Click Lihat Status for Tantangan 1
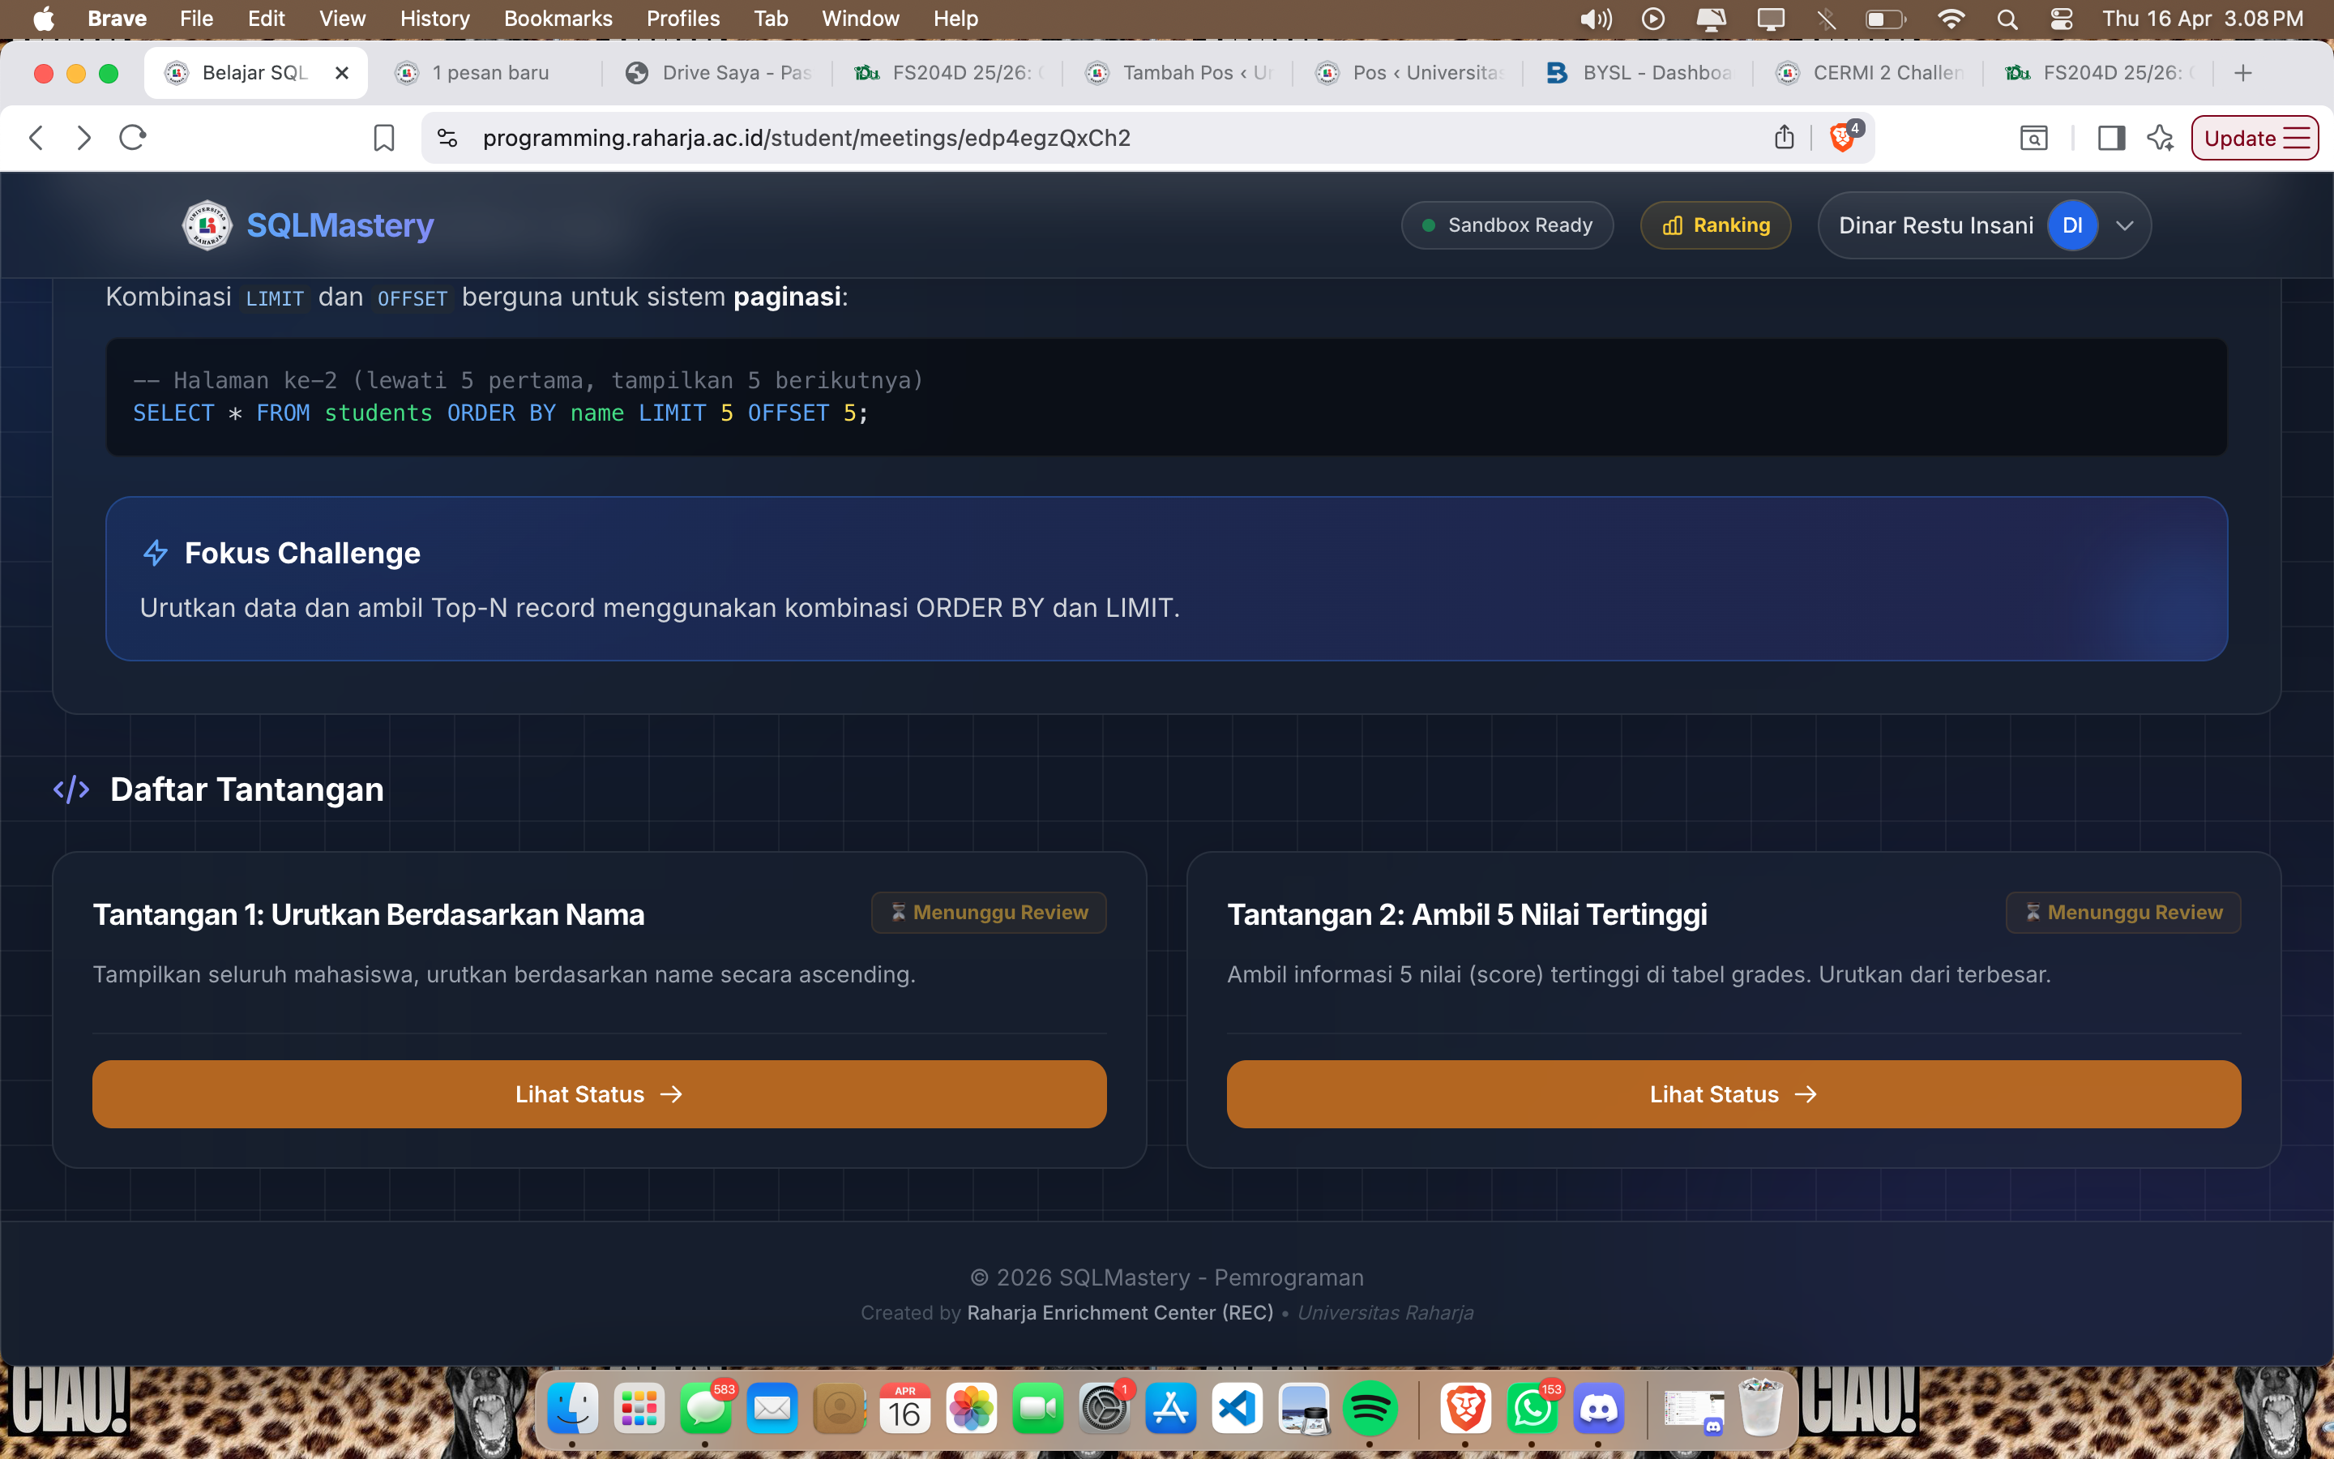The width and height of the screenshot is (2334, 1459). tap(599, 1093)
